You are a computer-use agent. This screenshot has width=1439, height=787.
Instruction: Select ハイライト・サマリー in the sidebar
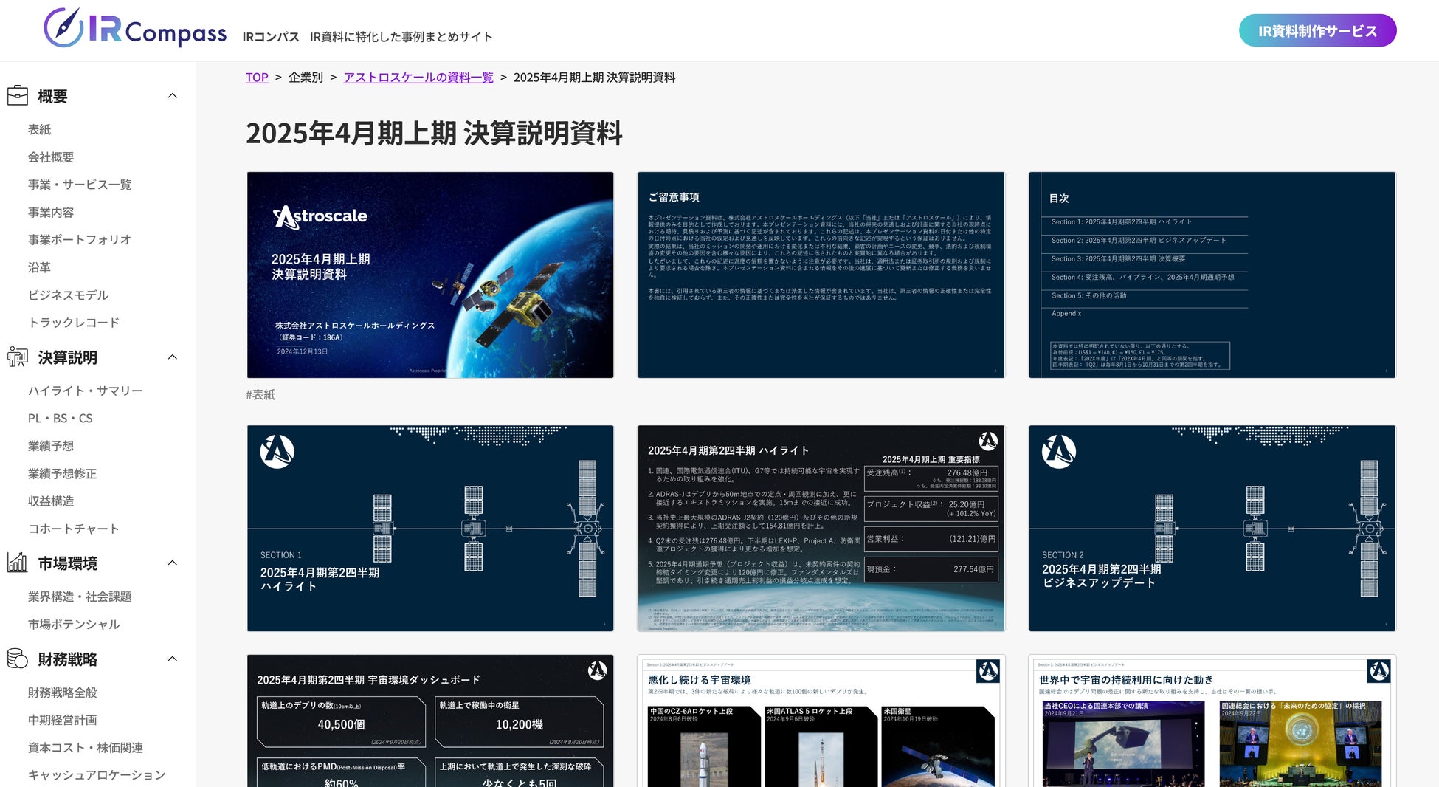coord(86,391)
